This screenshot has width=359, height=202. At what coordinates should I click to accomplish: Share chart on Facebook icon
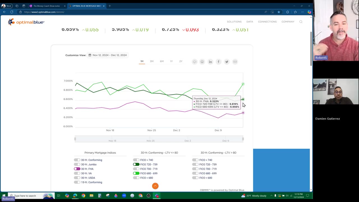click(218, 62)
